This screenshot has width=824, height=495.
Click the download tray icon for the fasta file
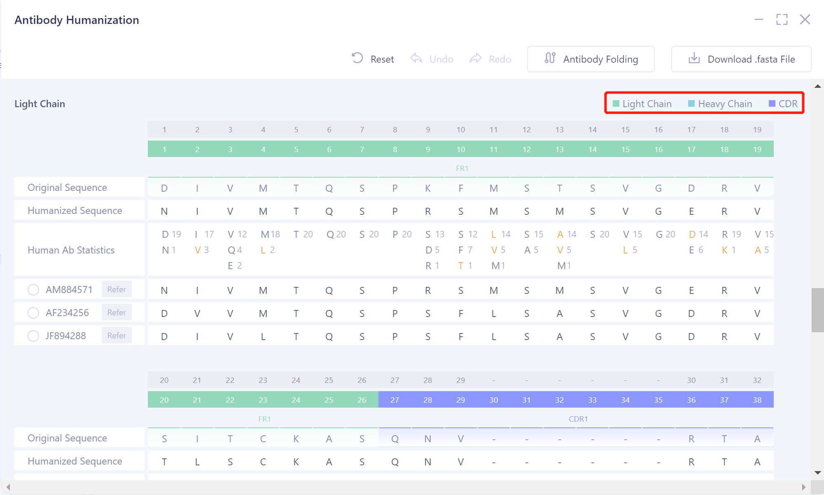694,59
